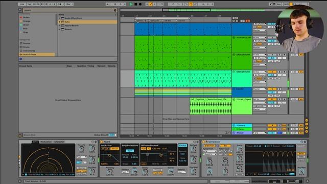Viewport: 327px width, 184px height.
Task: Select Peak mode in Compressor
Action: (301, 154)
